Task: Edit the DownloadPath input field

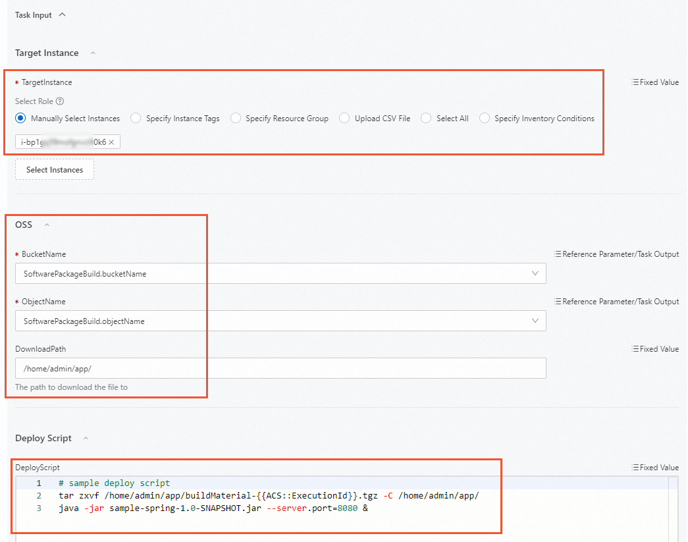Action: coord(281,368)
